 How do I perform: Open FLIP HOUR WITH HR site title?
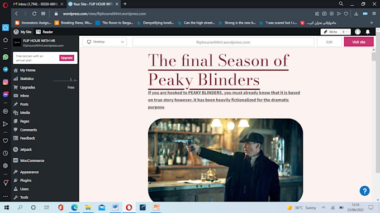39,41
